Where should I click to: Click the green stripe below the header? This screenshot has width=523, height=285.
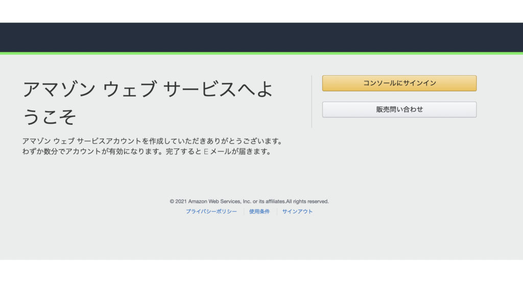pos(261,53)
